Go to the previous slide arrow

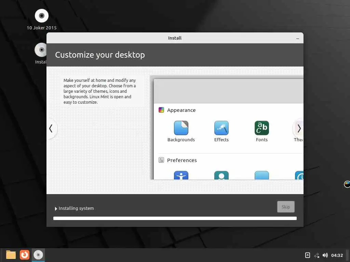pyautogui.click(x=51, y=128)
